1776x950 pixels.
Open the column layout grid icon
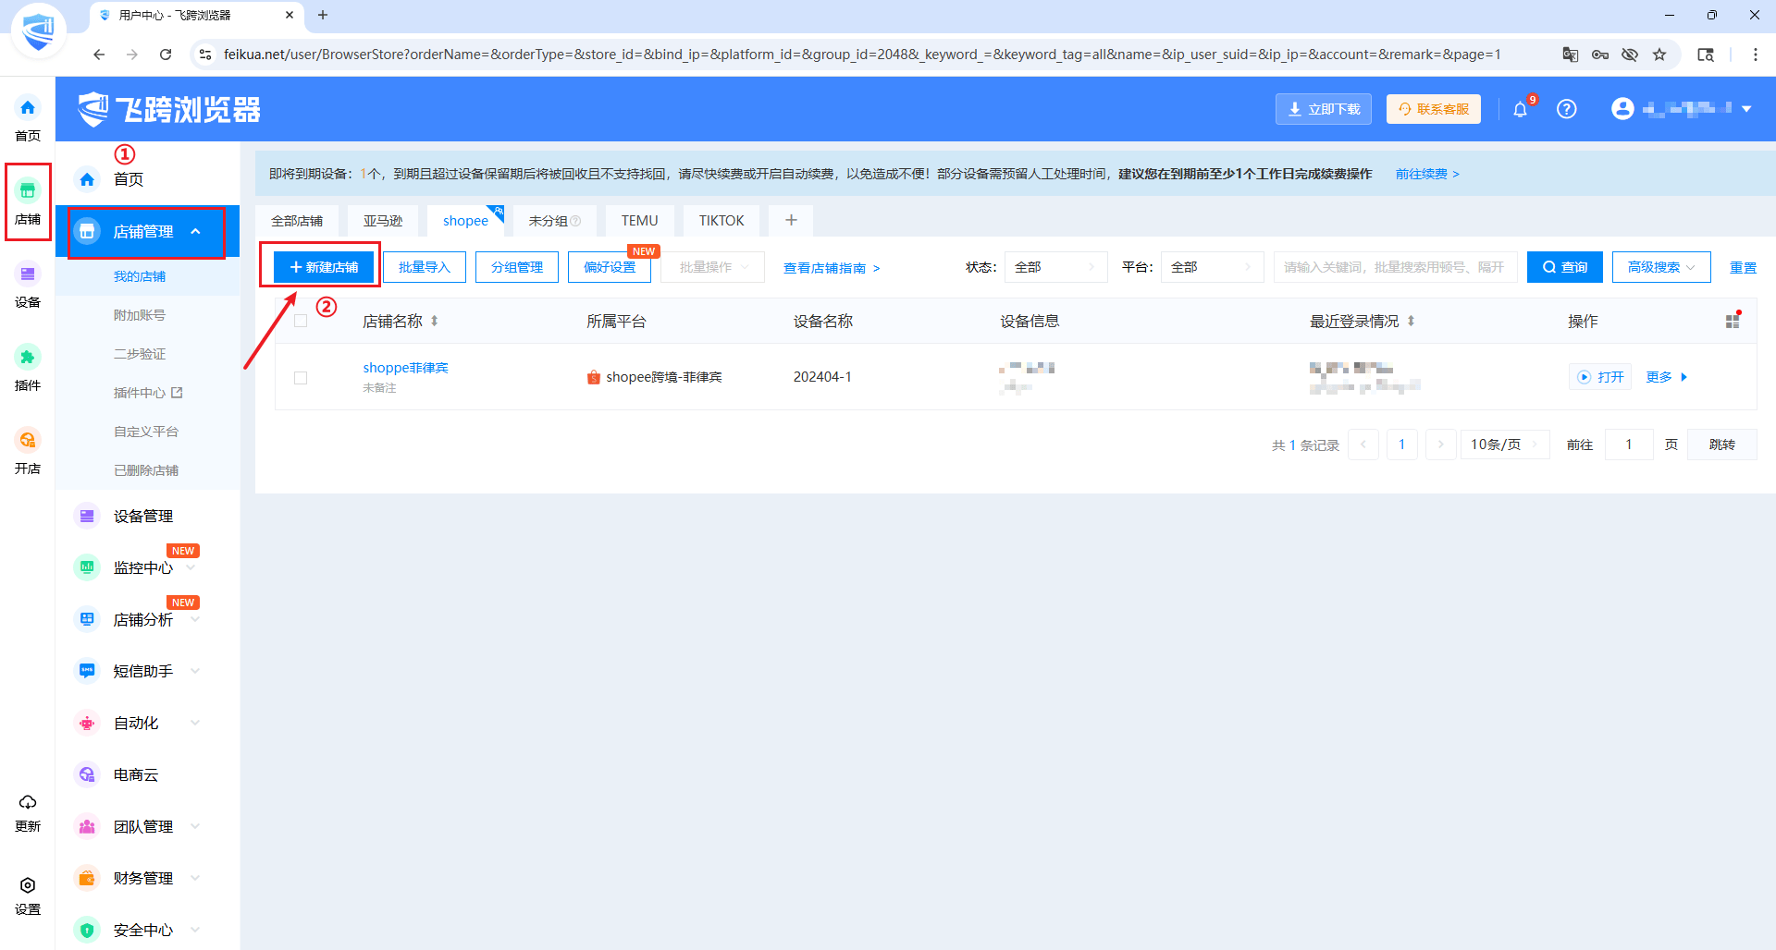click(1733, 321)
